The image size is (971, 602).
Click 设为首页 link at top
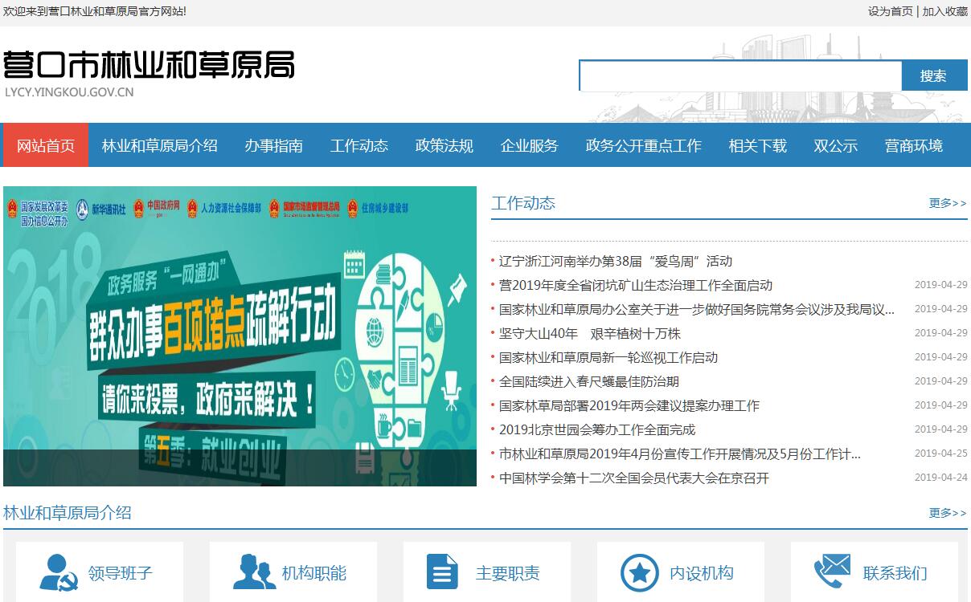(x=890, y=11)
